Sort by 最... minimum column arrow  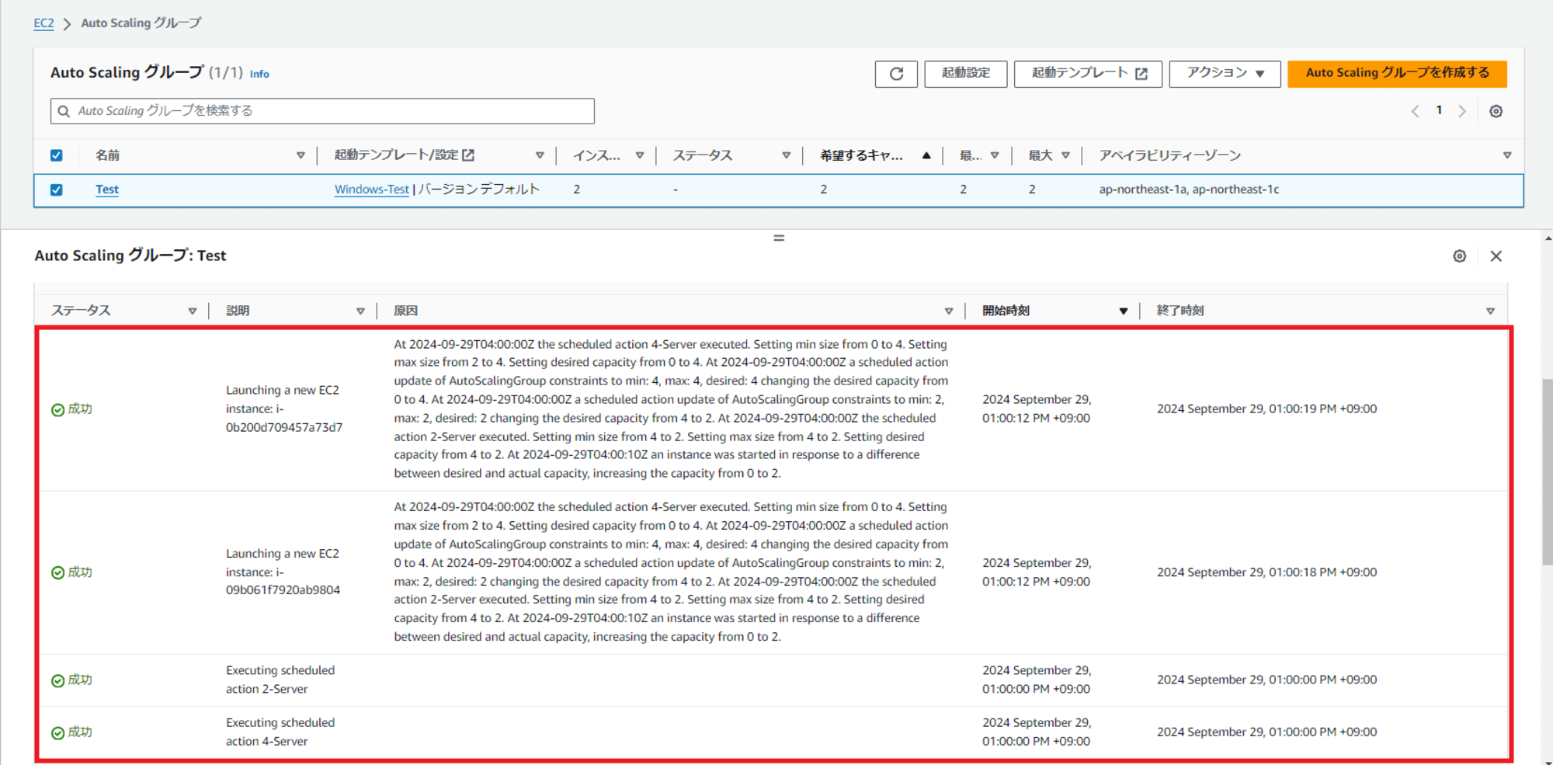tap(995, 155)
